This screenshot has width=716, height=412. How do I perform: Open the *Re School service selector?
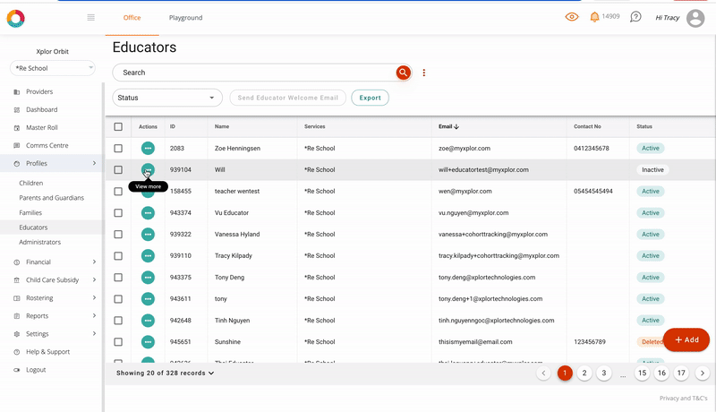point(53,68)
